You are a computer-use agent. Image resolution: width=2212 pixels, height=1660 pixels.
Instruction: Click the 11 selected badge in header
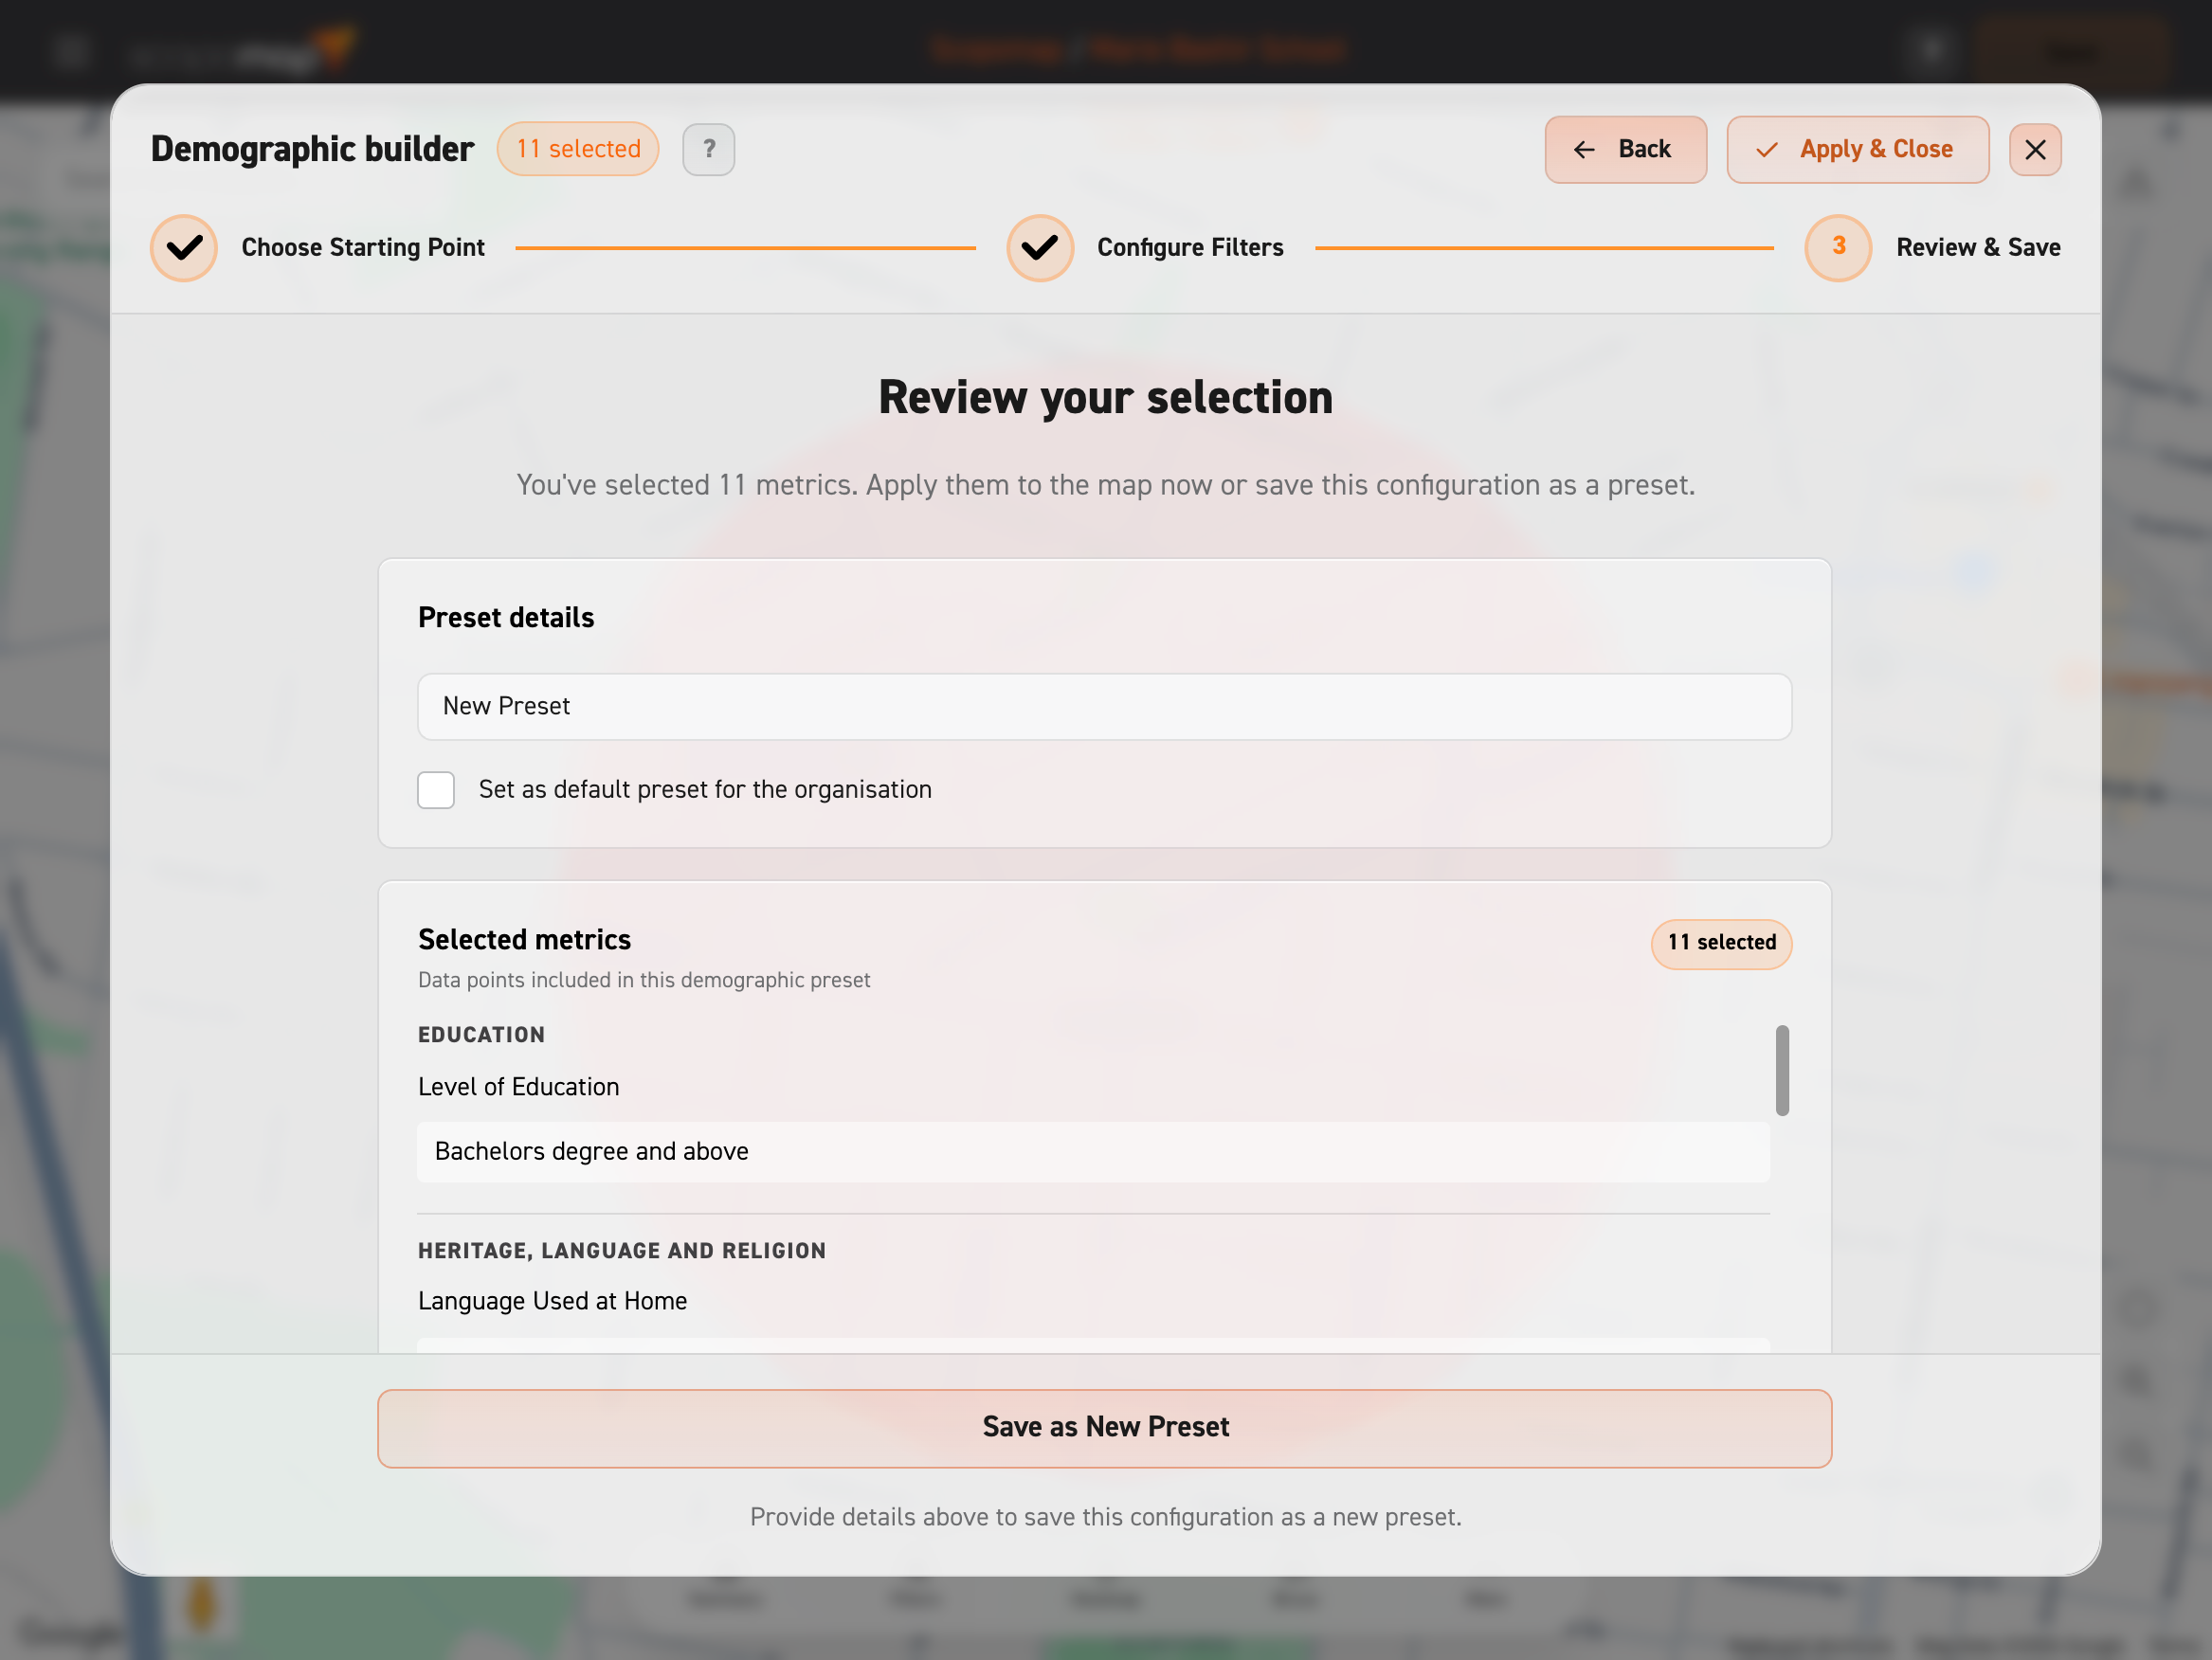pyautogui.click(x=578, y=149)
